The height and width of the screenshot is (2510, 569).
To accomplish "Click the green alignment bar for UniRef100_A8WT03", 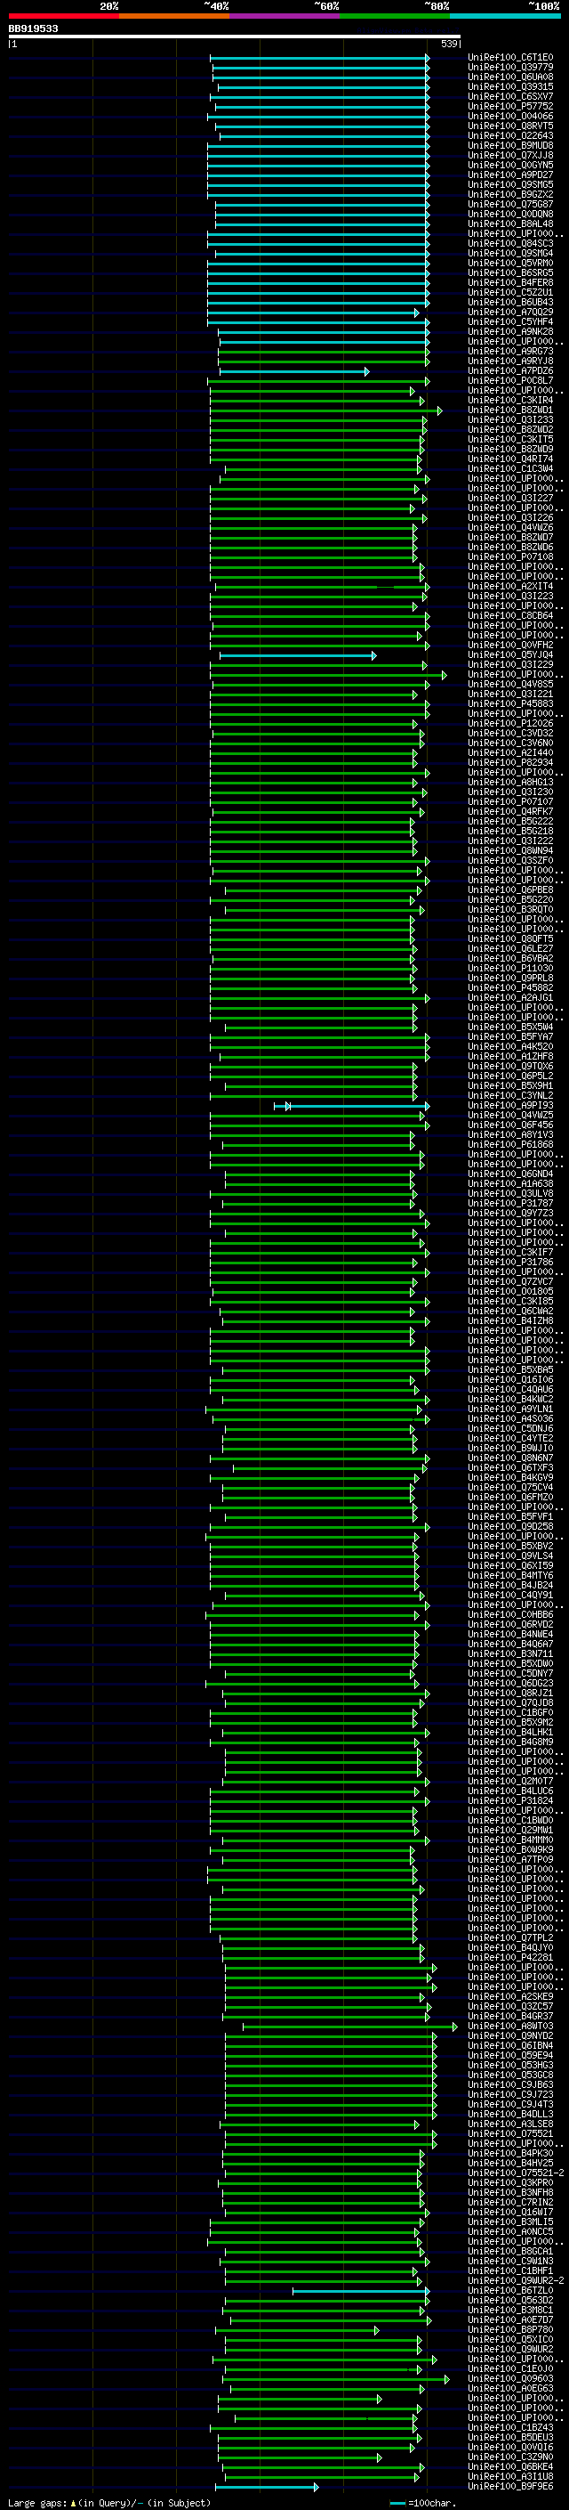I will tap(350, 2027).
